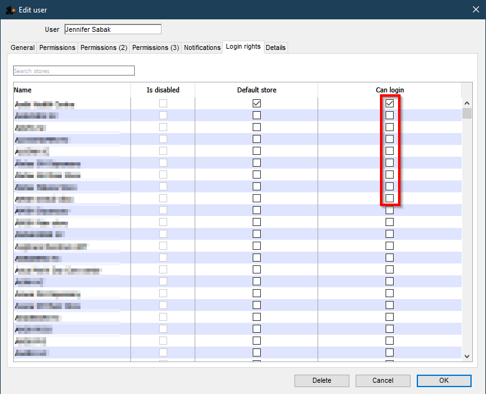Uncheck Default store in first row

[256, 103]
